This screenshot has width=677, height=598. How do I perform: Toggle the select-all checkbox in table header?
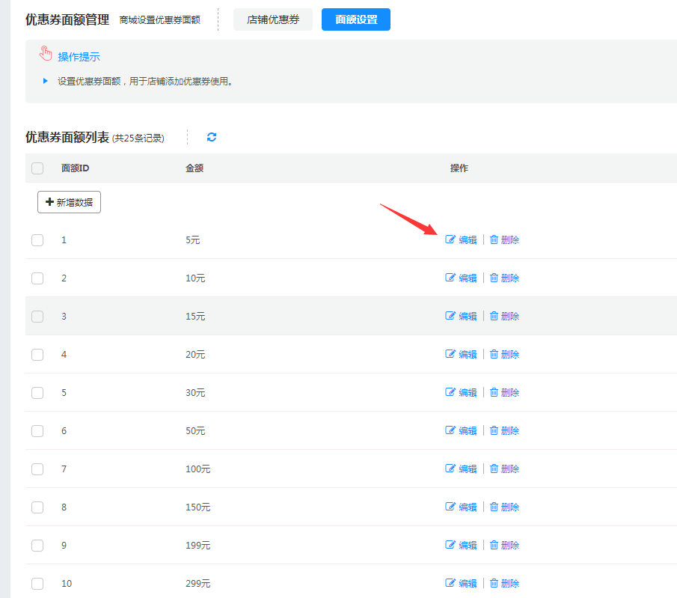[37, 168]
